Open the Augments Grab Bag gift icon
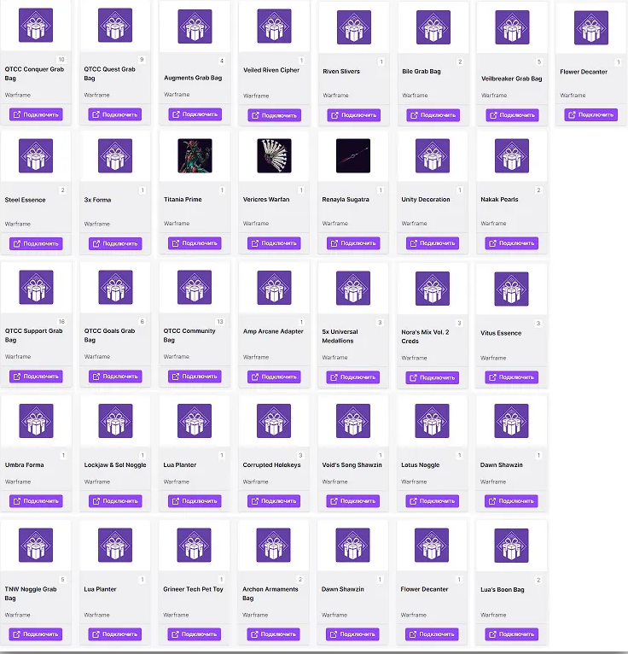 pos(195,26)
